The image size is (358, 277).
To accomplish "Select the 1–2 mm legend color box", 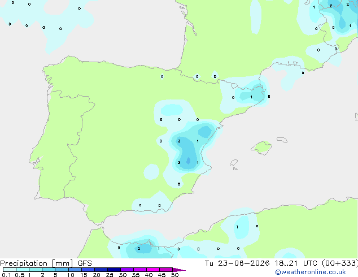I will point(36,270).
